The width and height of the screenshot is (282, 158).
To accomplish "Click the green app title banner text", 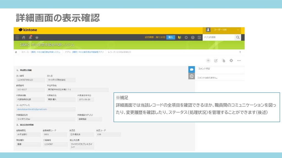I will 47,45.
